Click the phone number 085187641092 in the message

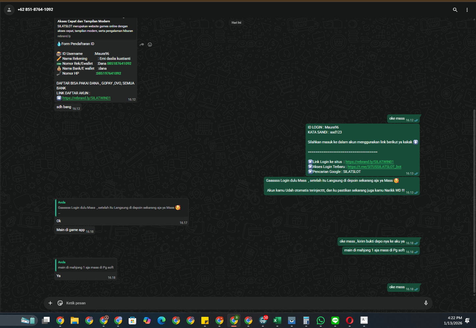coord(119,64)
